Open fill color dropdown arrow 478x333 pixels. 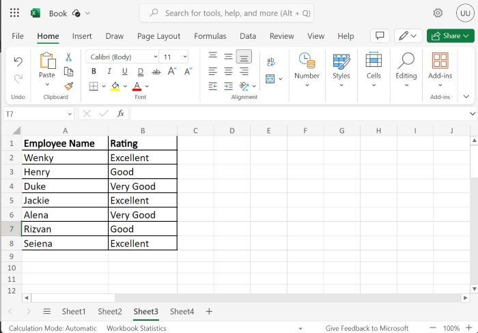[125, 86]
